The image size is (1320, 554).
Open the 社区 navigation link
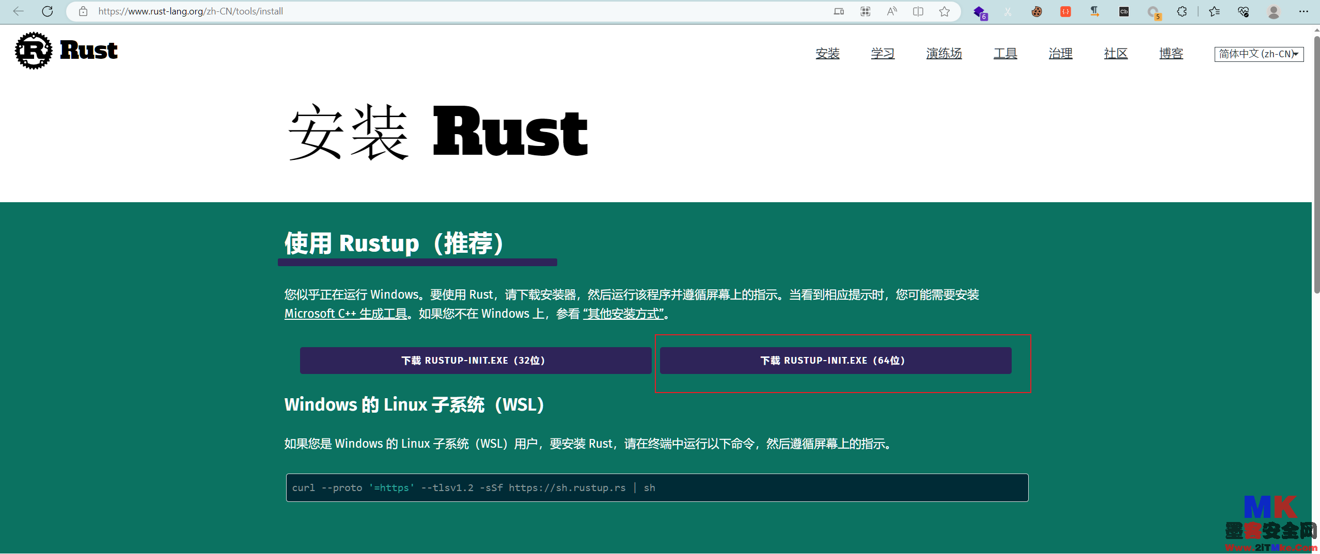[x=1115, y=53]
